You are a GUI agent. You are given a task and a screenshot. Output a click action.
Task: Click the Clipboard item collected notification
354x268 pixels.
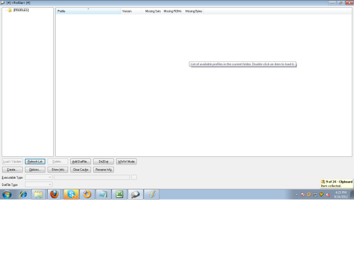[336, 184]
